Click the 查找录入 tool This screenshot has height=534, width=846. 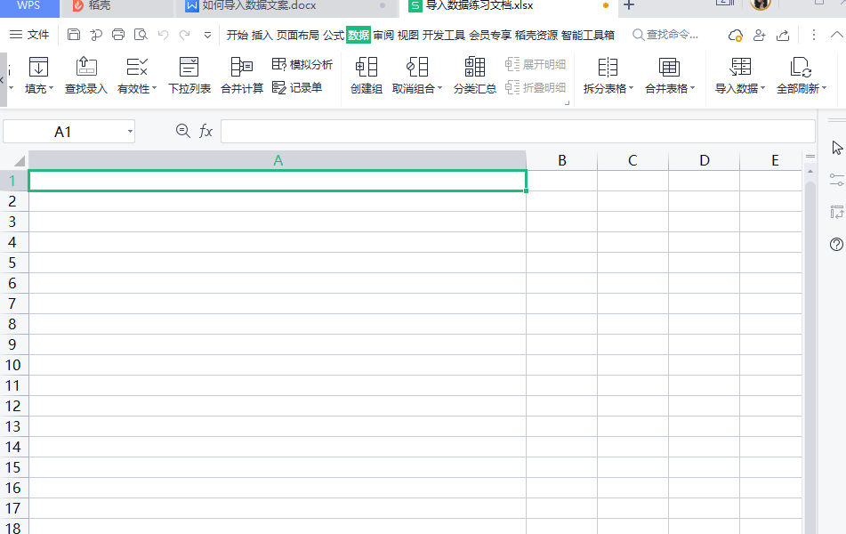tap(85, 77)
